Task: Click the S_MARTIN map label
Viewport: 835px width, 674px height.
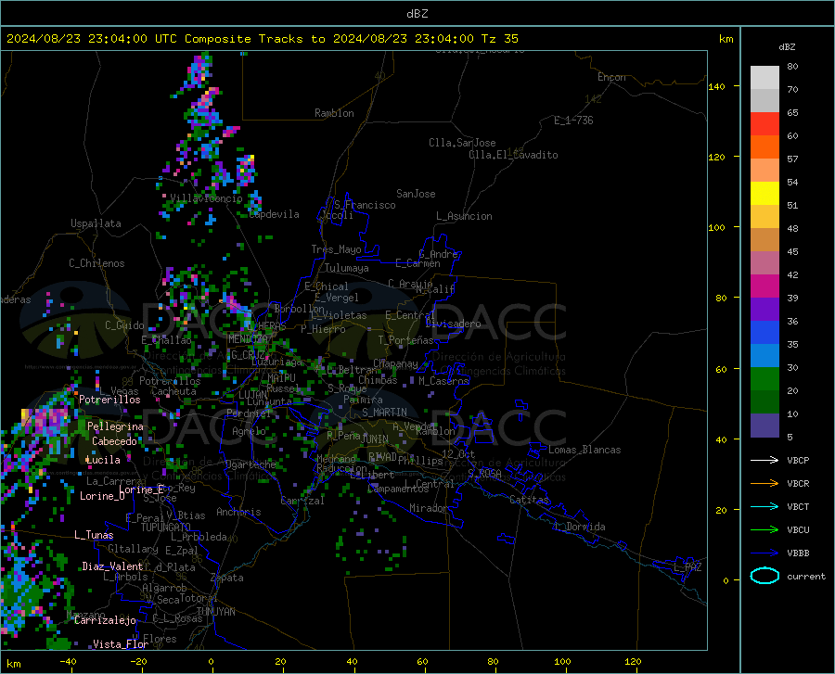Action: click(x=384, y=413)
